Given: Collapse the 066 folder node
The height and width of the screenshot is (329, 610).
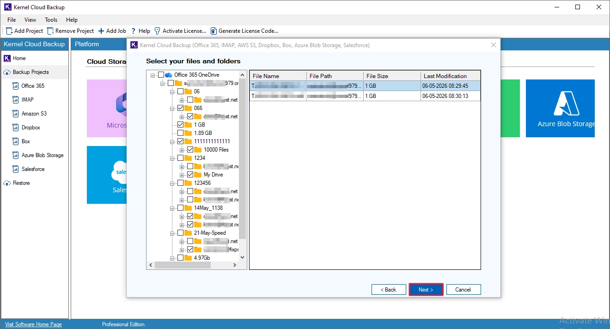Looking at the screenshot, I should point(172,108).
